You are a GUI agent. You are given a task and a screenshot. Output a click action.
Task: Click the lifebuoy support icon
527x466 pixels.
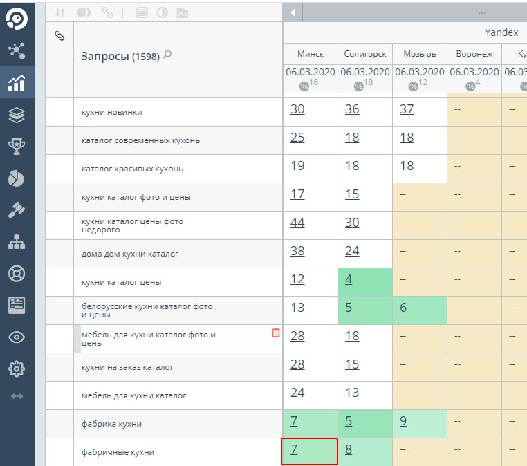[16, 273]
